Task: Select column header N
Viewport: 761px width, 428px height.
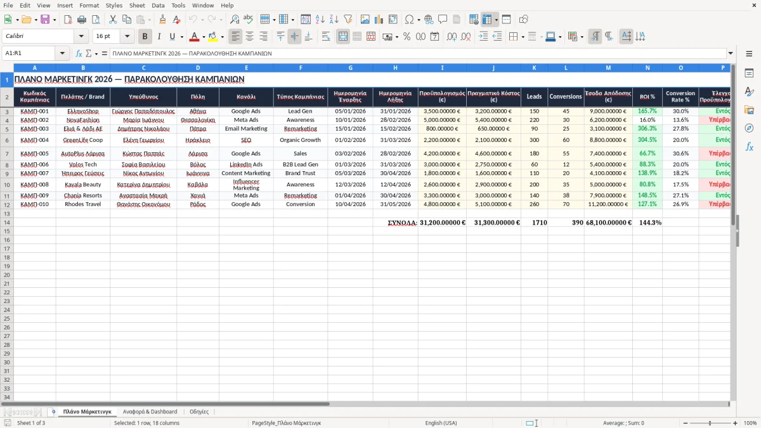Action: (x=647, y=67)
